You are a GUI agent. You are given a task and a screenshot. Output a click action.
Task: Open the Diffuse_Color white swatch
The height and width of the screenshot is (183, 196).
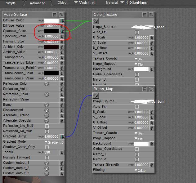[51, 20]
